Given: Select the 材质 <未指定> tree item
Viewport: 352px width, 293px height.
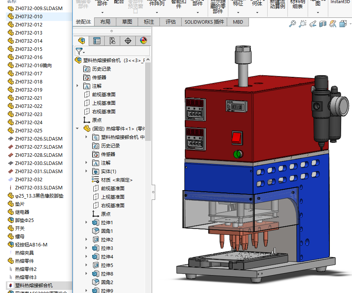Looking at the screenshot, I should tap(117, 180).
